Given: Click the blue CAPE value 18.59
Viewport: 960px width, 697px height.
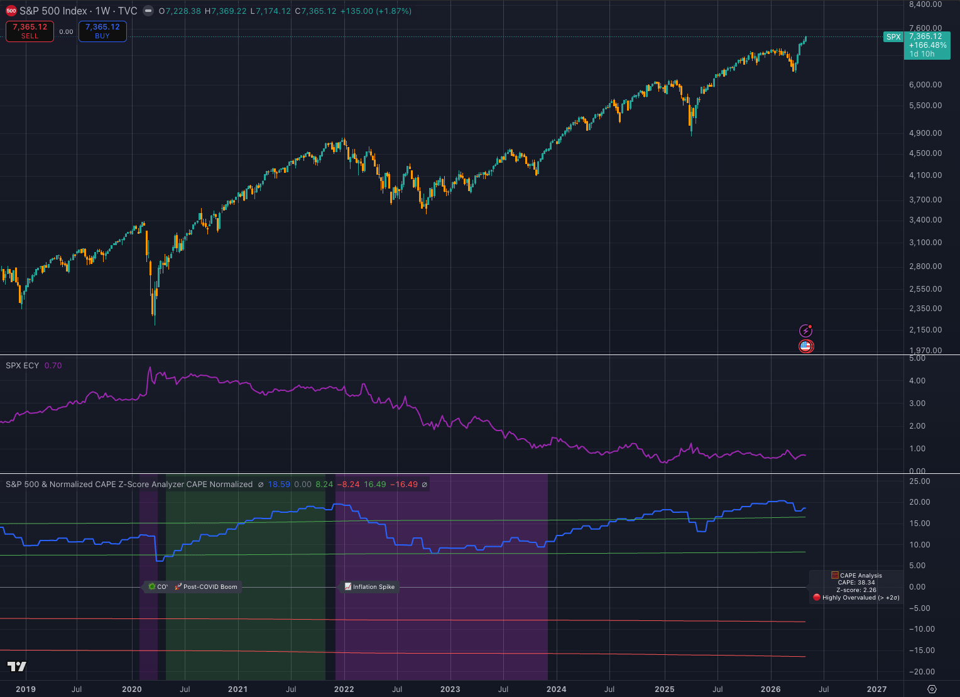Looking at the screenshot, I should pos(279,485).
